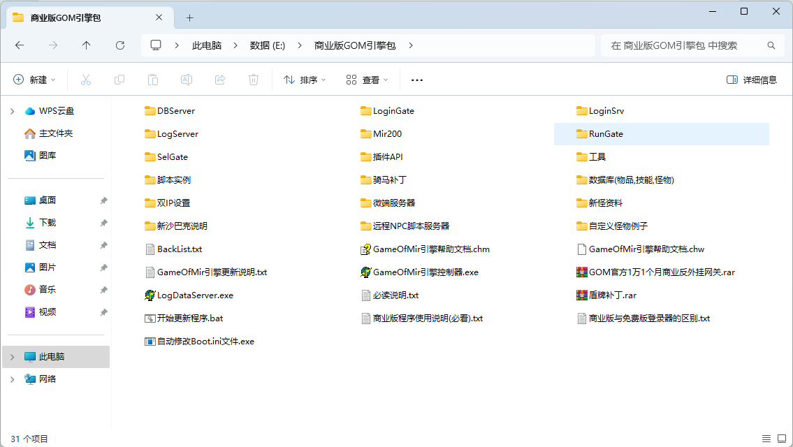Unpin 桌面 using its pin icon

[103, 200]
